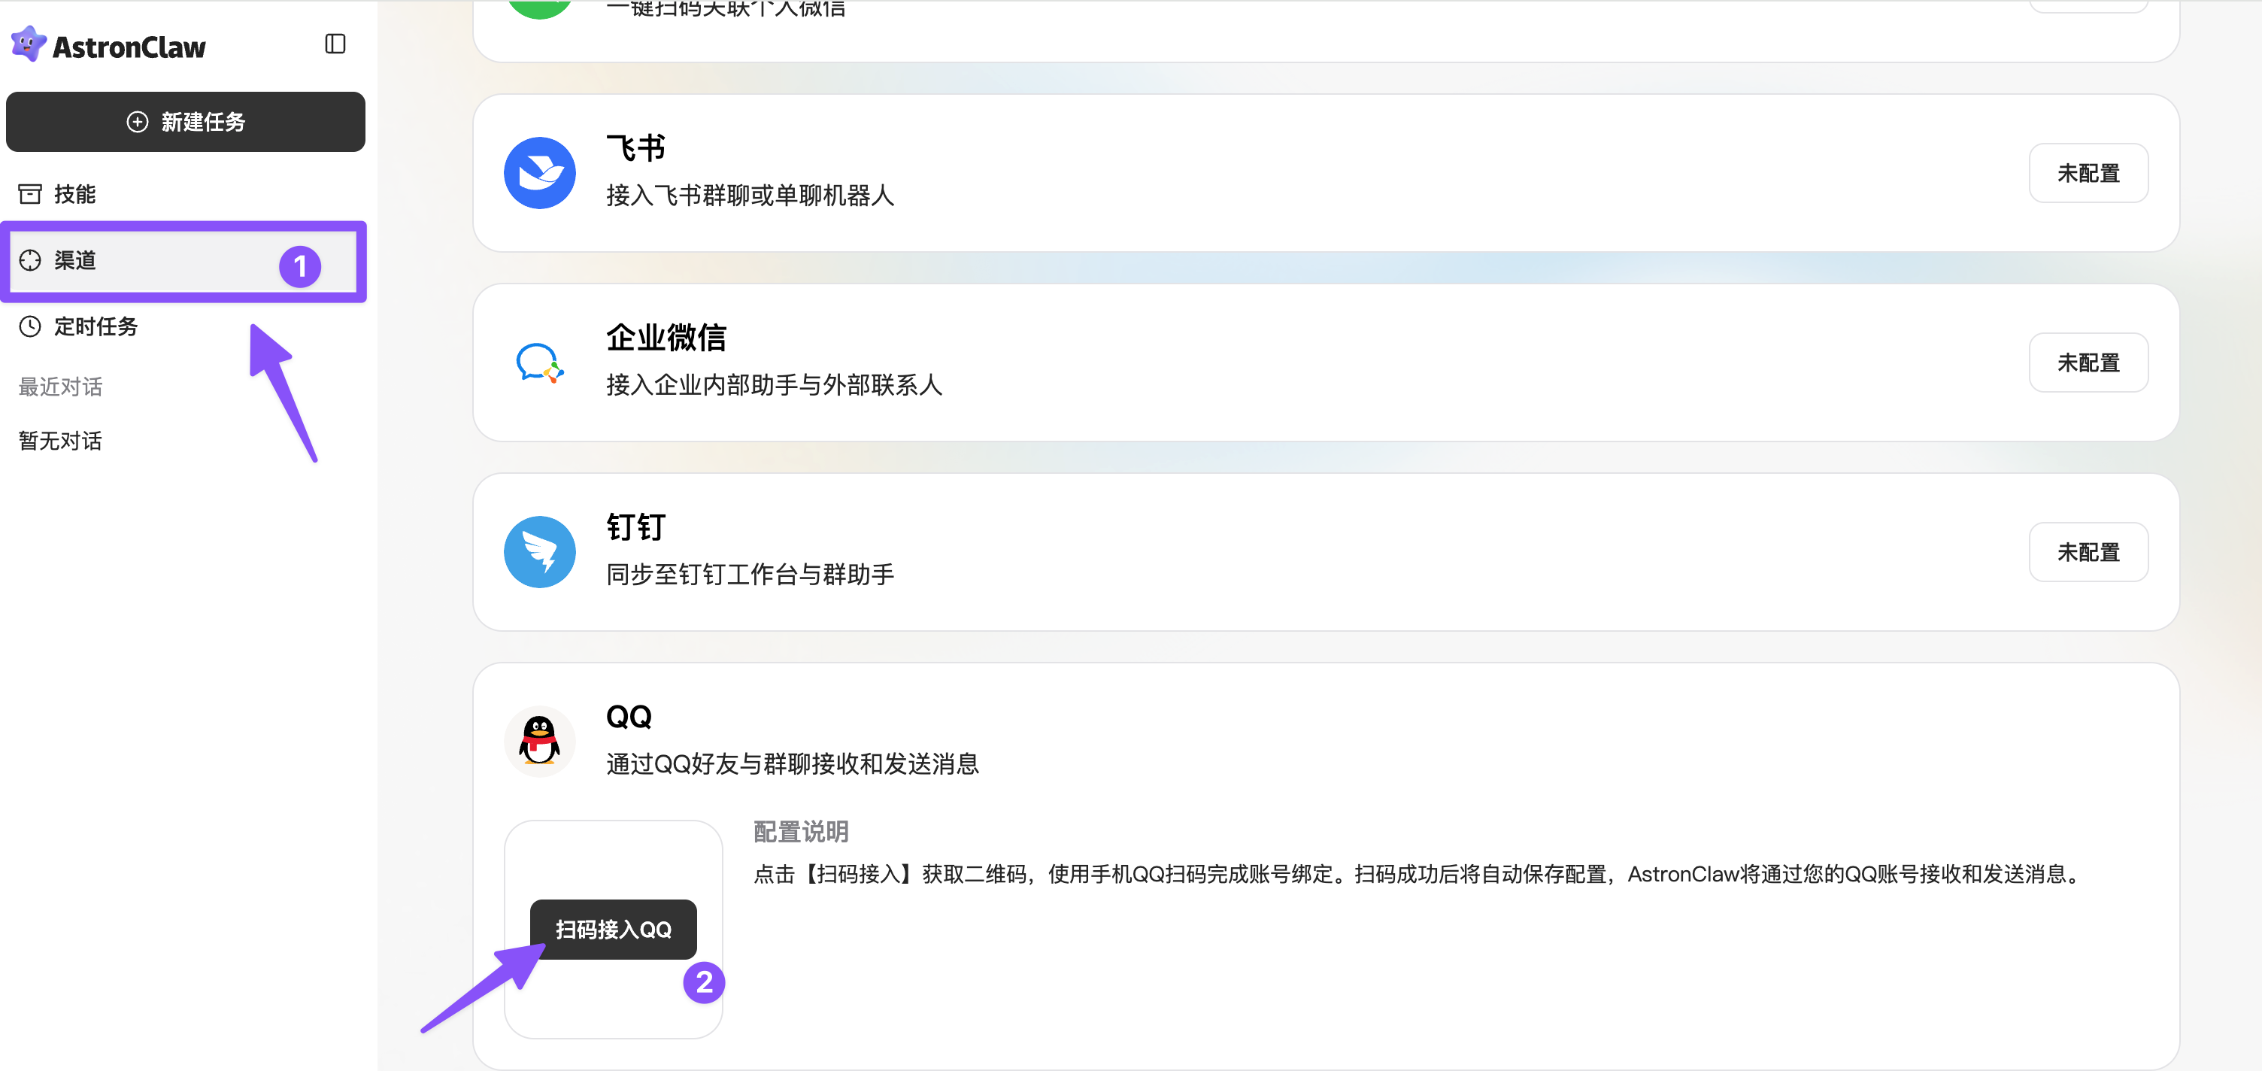Start a new task with 新建任务
The width and height of the screenshot is (2262, 1071).
click(185, 121)
